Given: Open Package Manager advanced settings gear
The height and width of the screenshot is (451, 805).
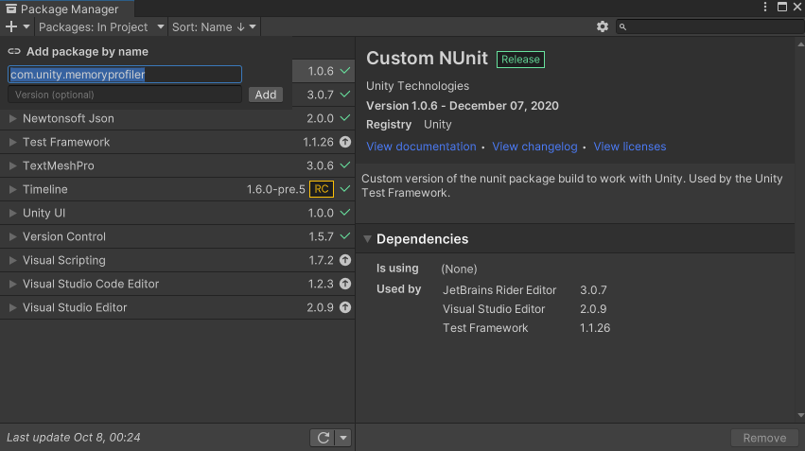Looking at the screenshot, I should (603, 26).
